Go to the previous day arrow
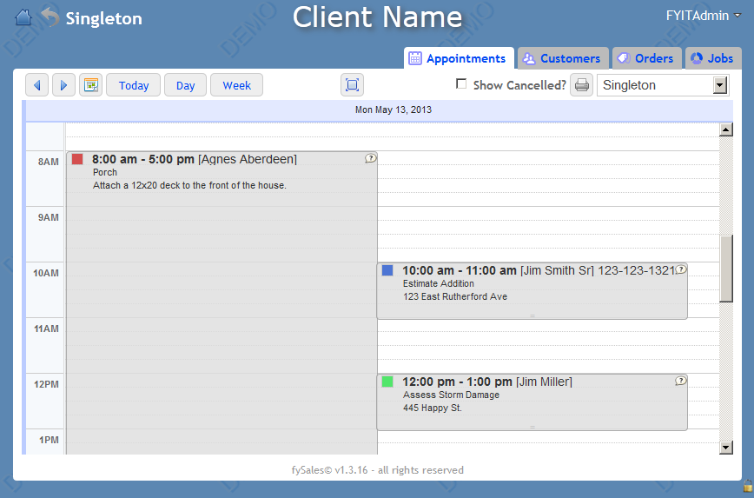Viewport: 754px width, 498px height. [x=37, y=85]
